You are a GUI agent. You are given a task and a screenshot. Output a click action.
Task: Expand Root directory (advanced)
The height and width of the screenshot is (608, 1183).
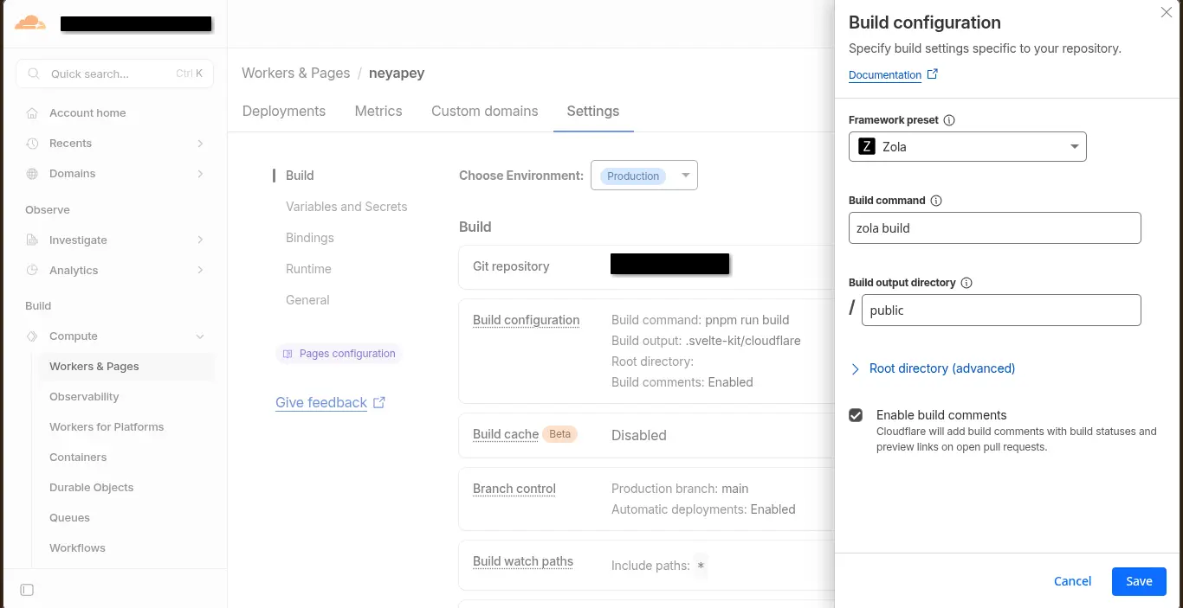tap(932, 368)
